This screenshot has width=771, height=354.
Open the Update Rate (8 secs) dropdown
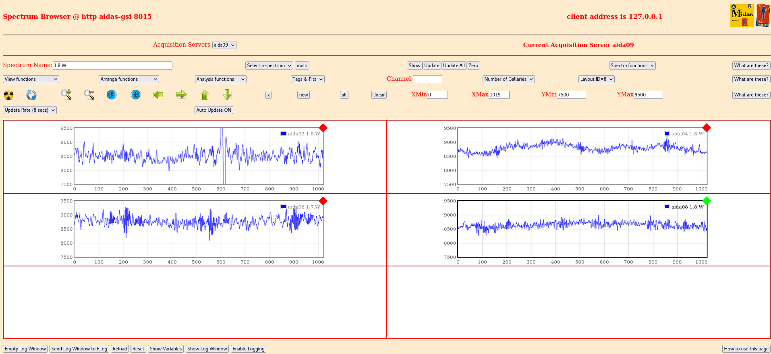[x=30, y=110]
